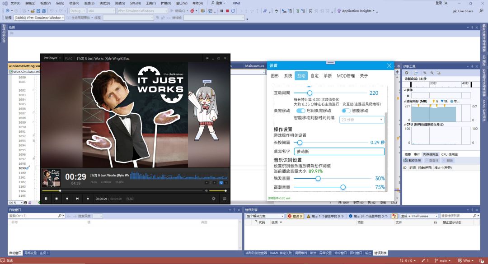Toggle the 错误 0 filter in the error list
The height and width of the screenshot is (264, 488).
(x=295, y=216)
